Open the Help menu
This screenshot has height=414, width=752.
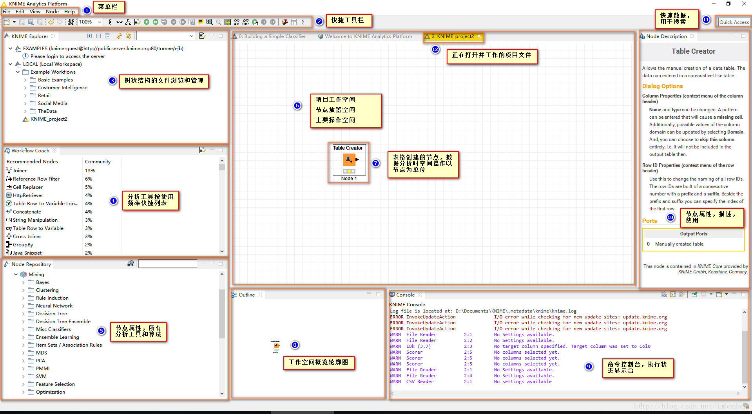tap(69, 12)
